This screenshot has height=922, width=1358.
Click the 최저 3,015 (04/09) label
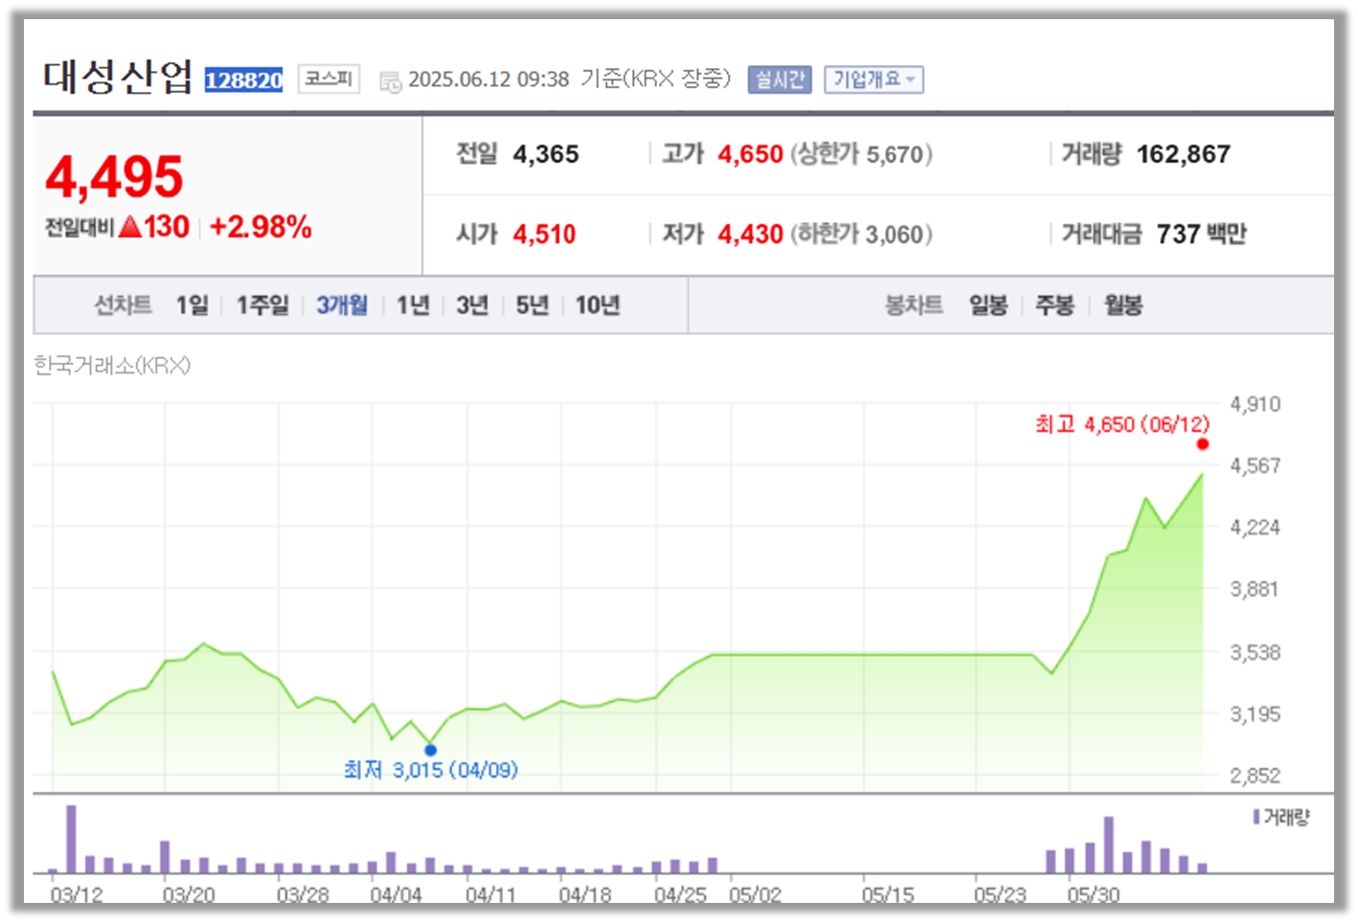click(431, 770)
